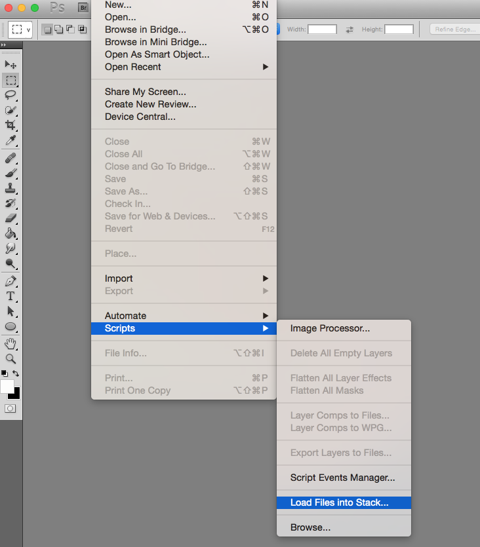Expand the Import submenu
This screenshot has width=480, height=547.
(x=184, y=278)
